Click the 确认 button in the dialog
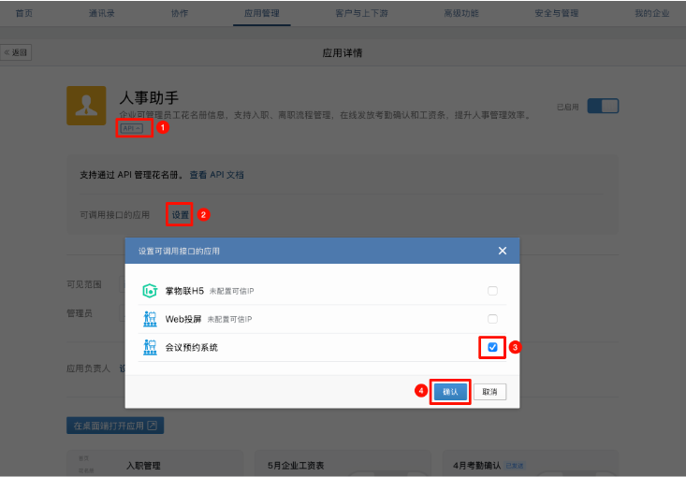 450,392
